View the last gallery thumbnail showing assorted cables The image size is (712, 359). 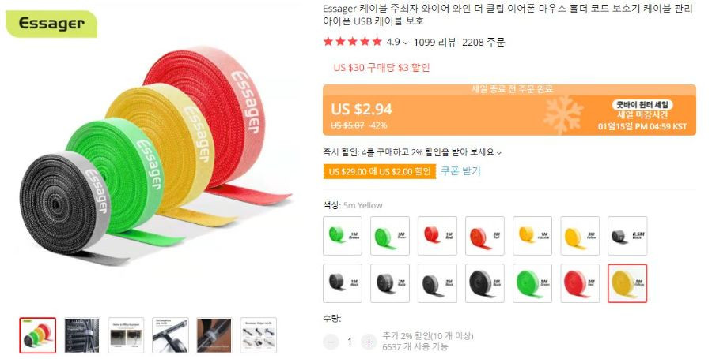pyautogui.click(x=258, y=335)
